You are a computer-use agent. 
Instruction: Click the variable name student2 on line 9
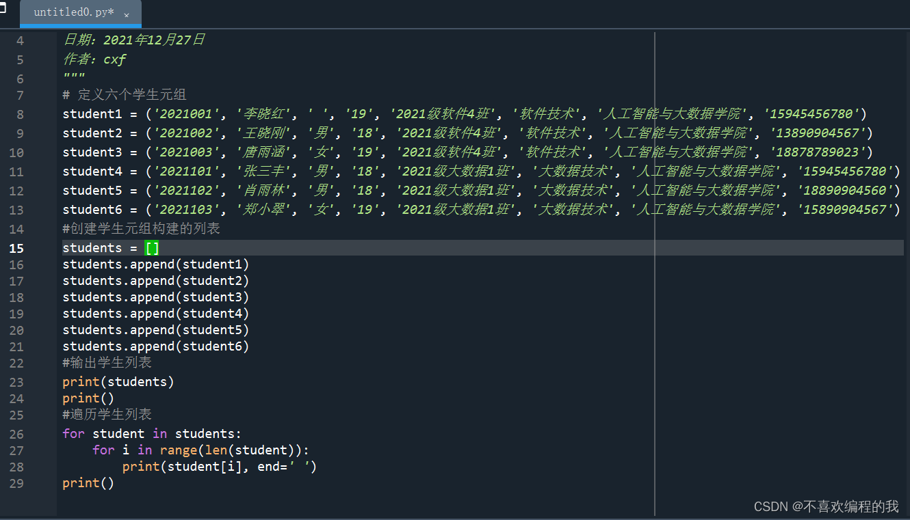point(92,133)
